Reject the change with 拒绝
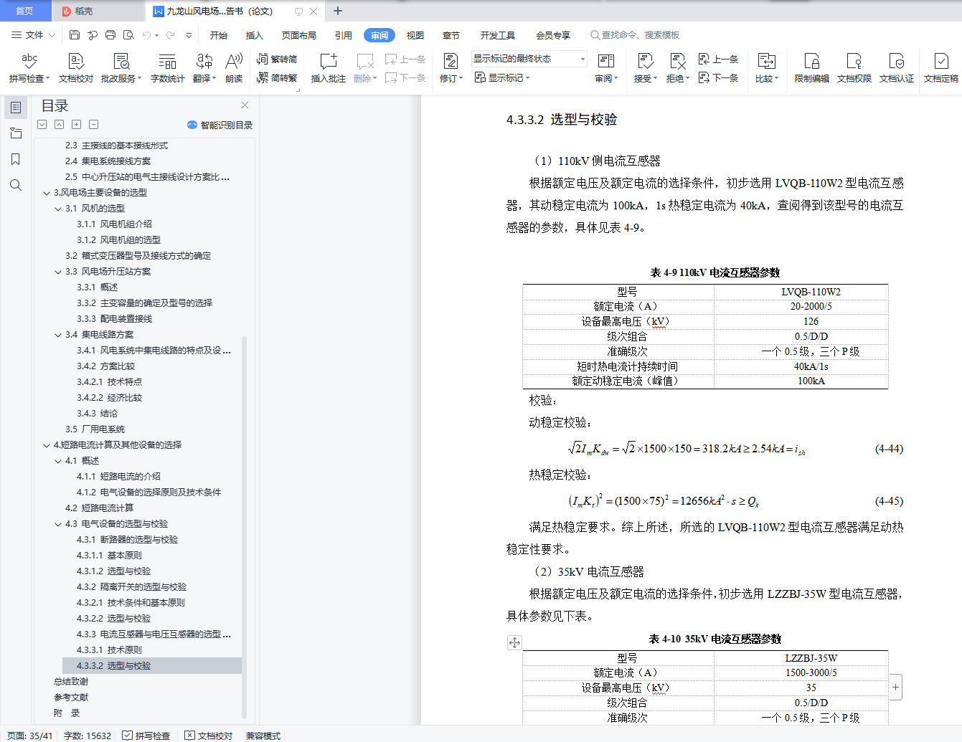The width and height of the screenshot is (962, 742). pyautogui.click(x=678, y=68)
